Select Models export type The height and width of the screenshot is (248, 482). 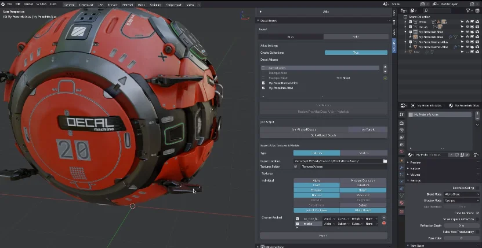[364, 153]
